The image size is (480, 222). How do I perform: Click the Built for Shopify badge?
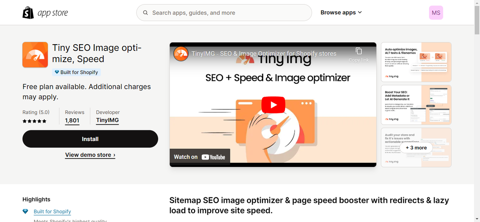pyautogui.click(x=76, y=72)
